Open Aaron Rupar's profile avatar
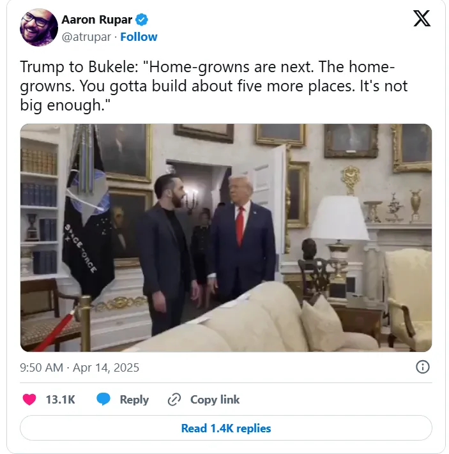The height and width of the screenshot is (454, 449). point(39,27)
